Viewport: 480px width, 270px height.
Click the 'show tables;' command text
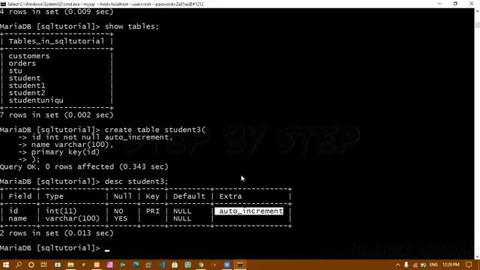click(x=132, y=27)
